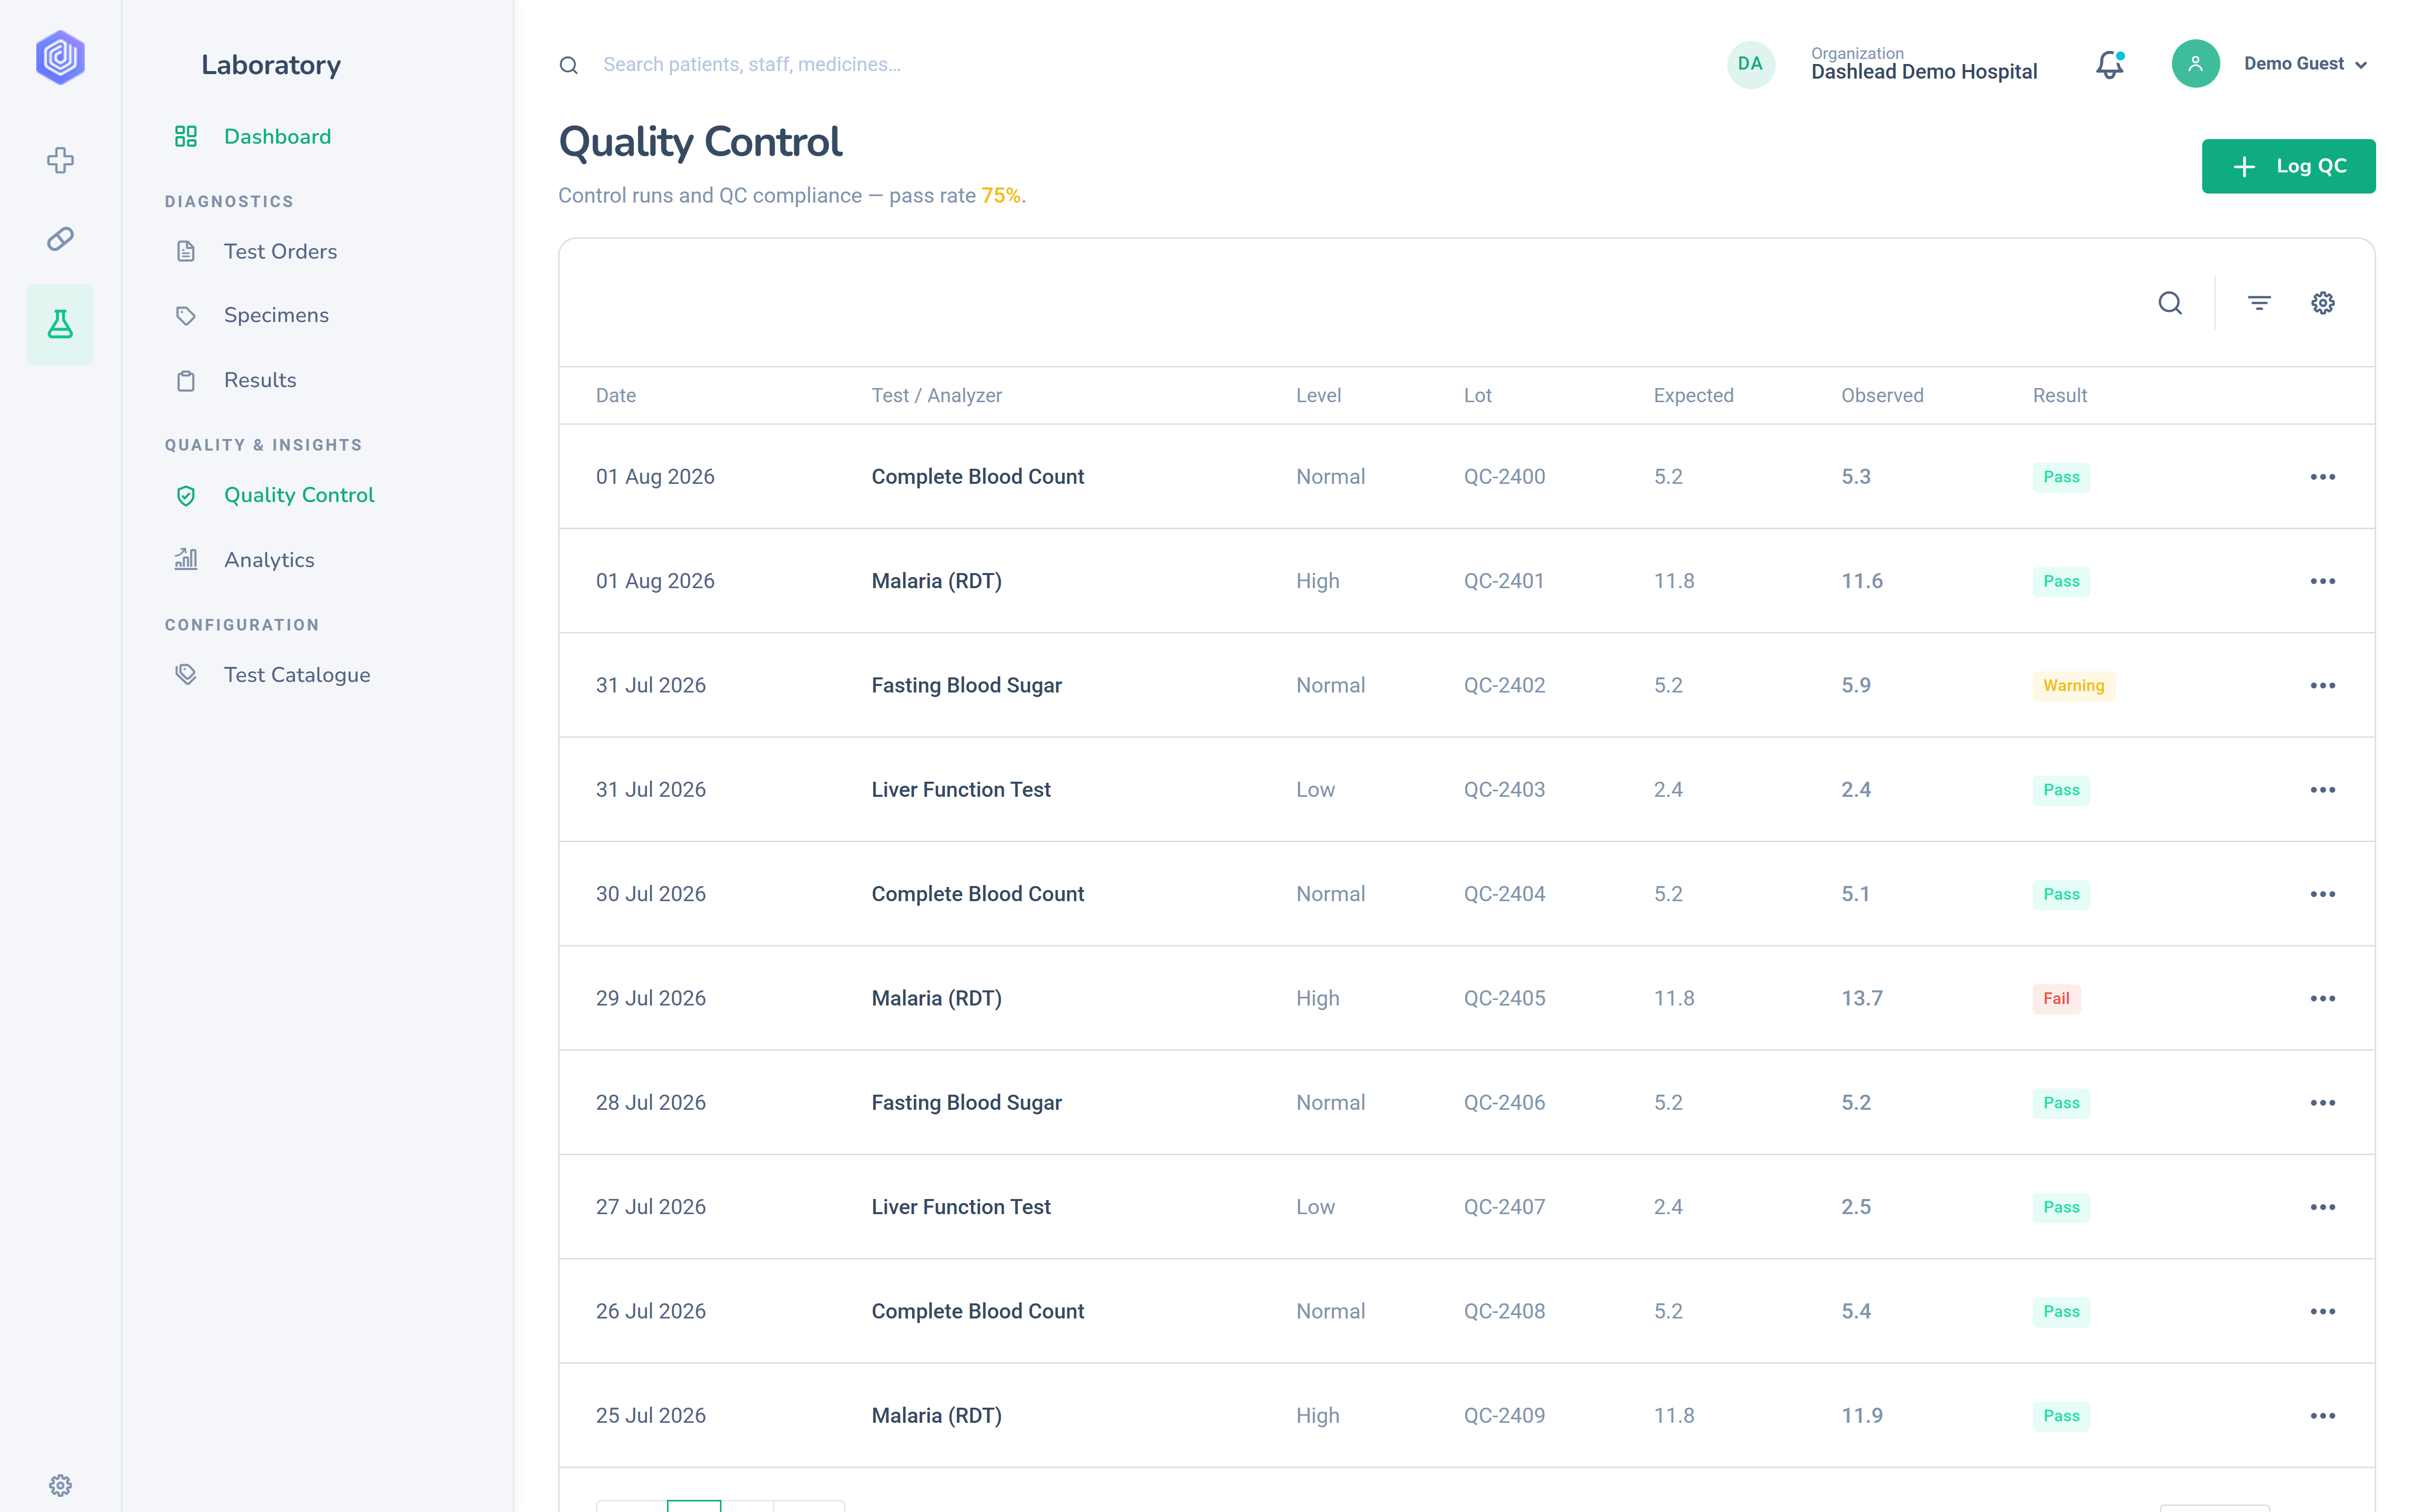This screenshot has width=2420, height=1512.
Task: Open row actions for QC-2408
Action: pos(2323,1311)
